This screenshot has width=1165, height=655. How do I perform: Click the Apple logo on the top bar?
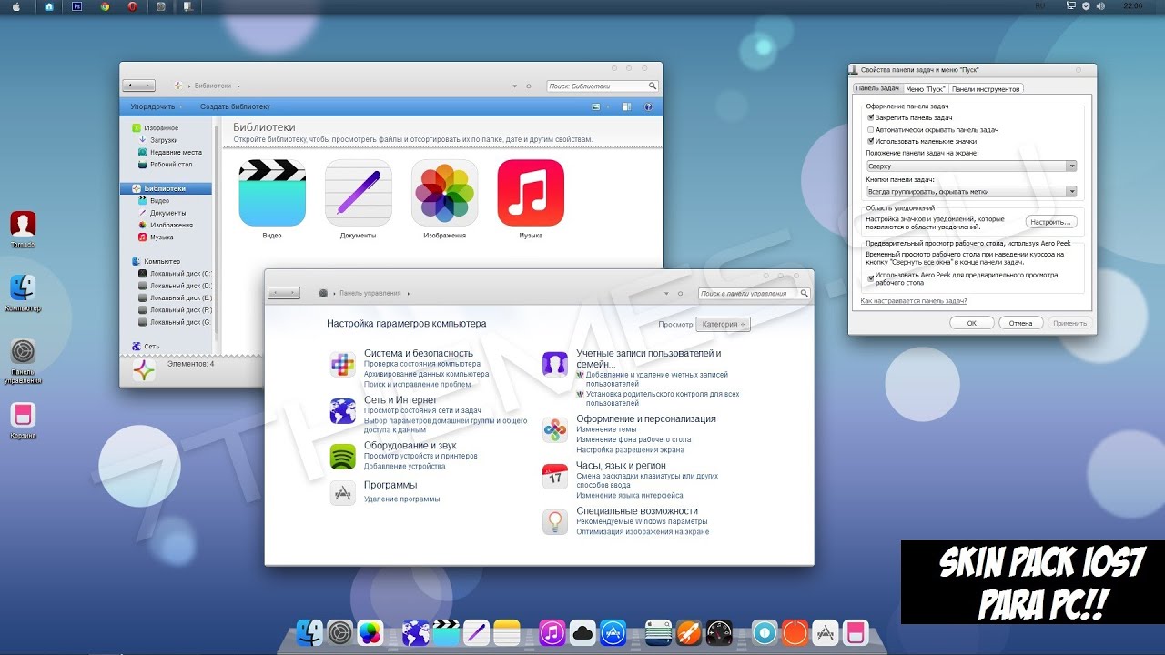tap(16, 6)
